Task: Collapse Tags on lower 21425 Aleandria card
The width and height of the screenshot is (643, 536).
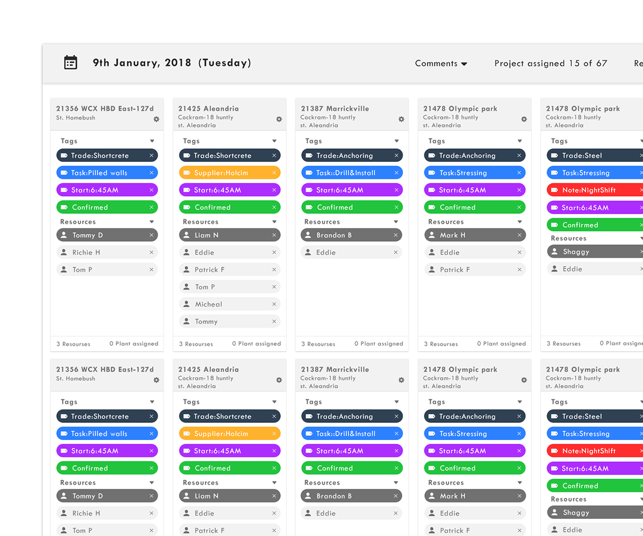Action: (274, 401)
